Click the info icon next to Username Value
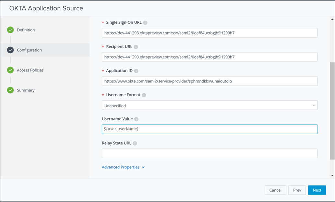 coord(136,119)
